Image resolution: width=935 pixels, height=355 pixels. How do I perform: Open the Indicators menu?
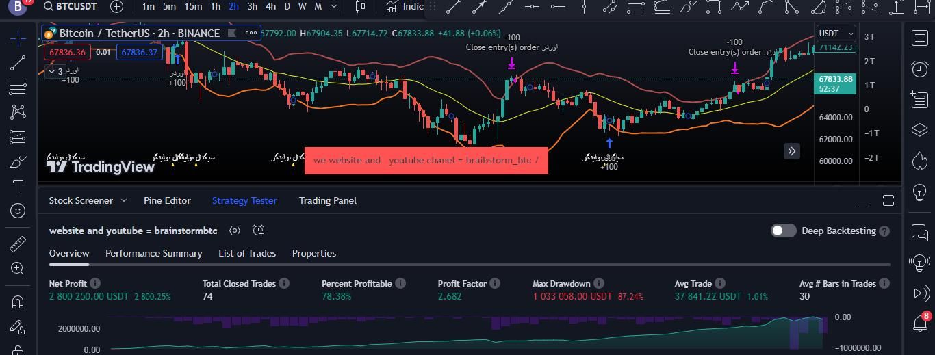(x=405, y=6)
